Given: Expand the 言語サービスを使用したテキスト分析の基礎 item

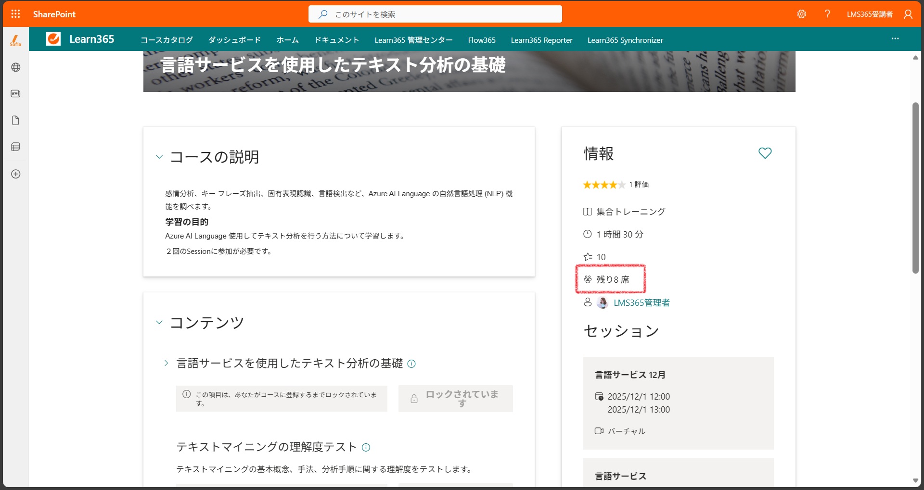Looking at the screenshot, I should click(x=166, y=363).
